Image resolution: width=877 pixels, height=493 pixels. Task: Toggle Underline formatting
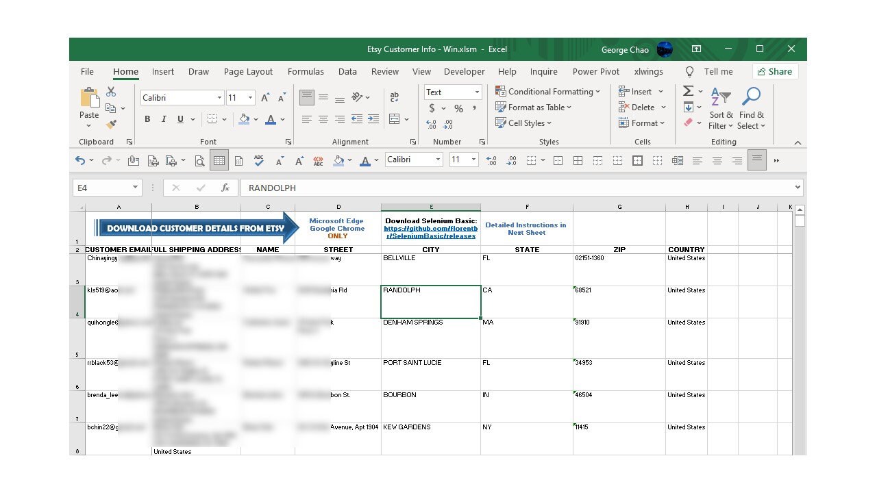pyautogui.click(x=181, y=119)
